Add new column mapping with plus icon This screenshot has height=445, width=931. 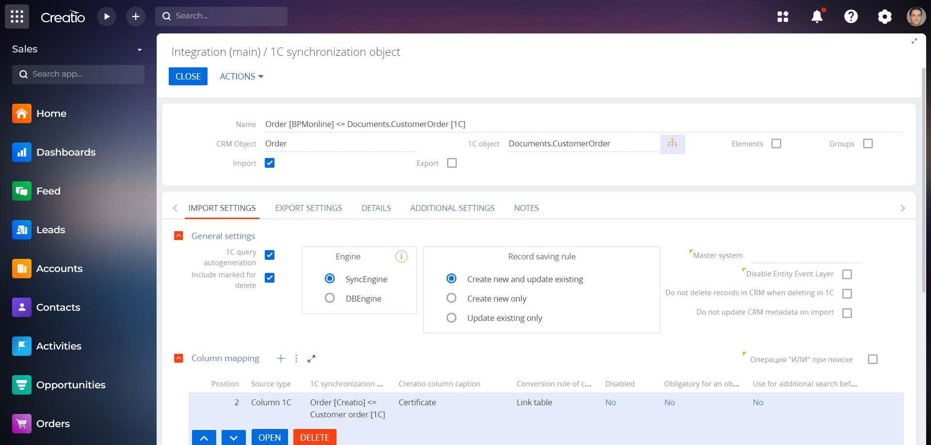281,358
